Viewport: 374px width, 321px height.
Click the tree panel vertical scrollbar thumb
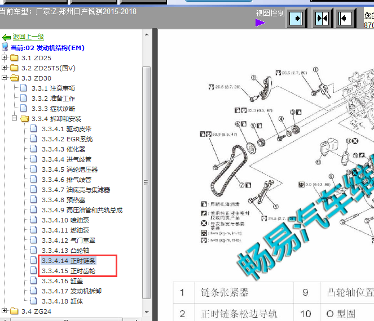pos(147,182)
